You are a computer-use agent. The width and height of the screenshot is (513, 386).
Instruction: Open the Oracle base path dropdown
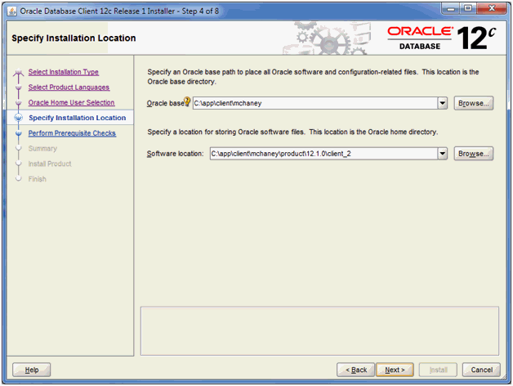[442, 103]
